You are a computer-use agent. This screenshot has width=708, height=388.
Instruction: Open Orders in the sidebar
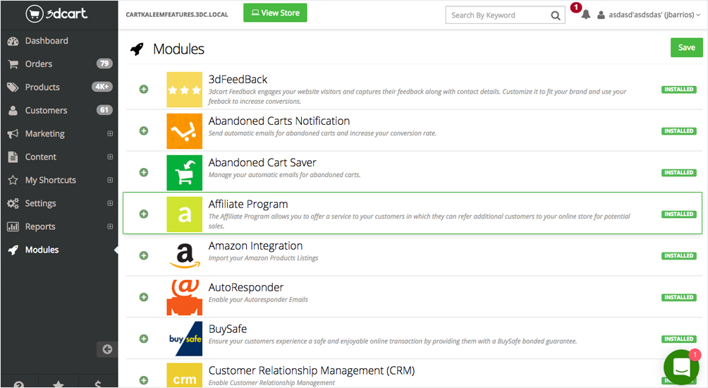click(x=39, y=63)
